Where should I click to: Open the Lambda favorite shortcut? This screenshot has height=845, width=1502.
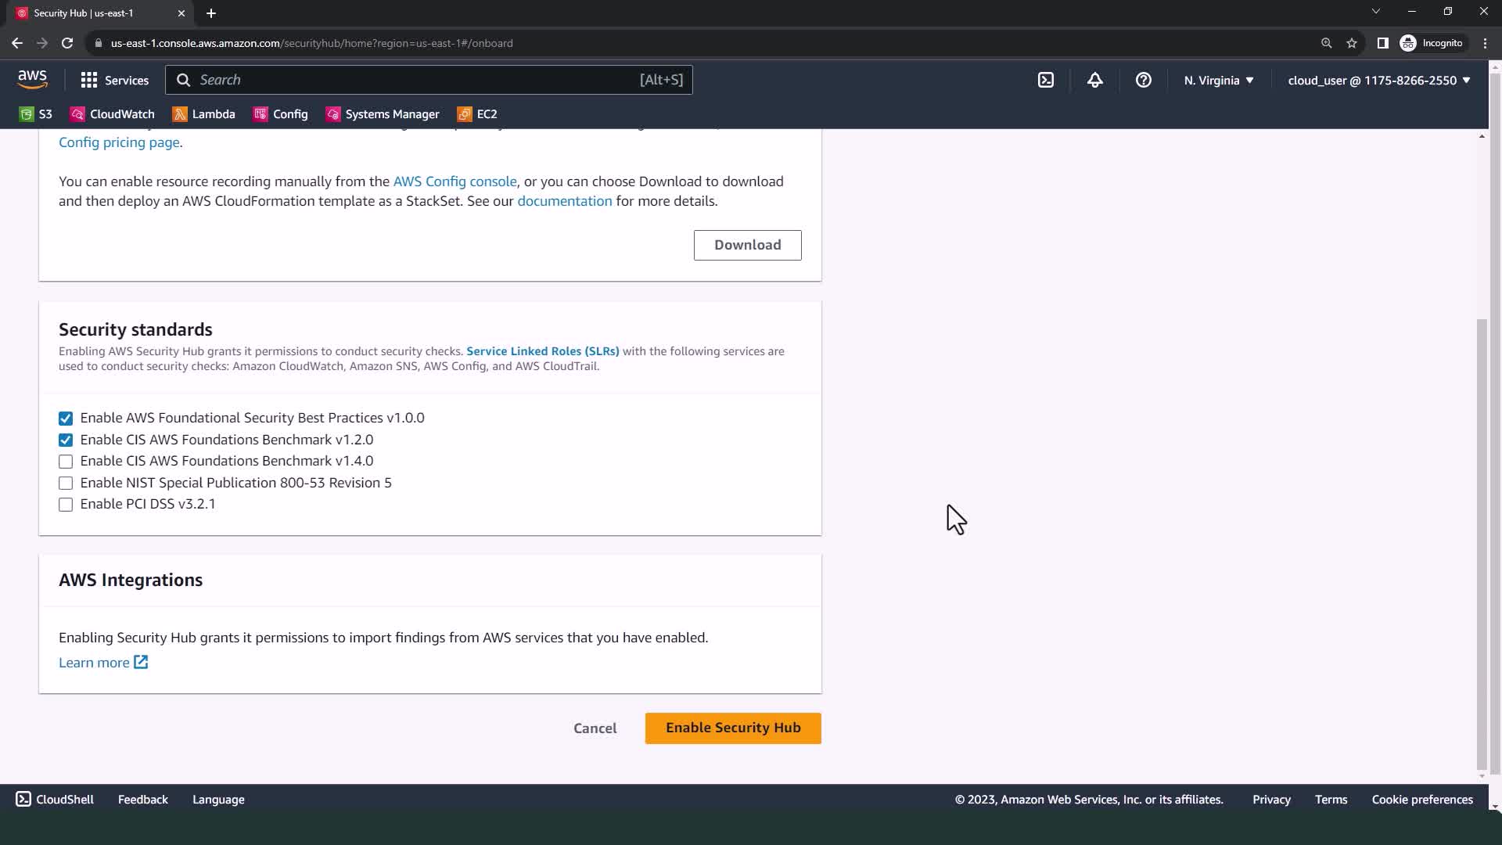coord(203,114)
